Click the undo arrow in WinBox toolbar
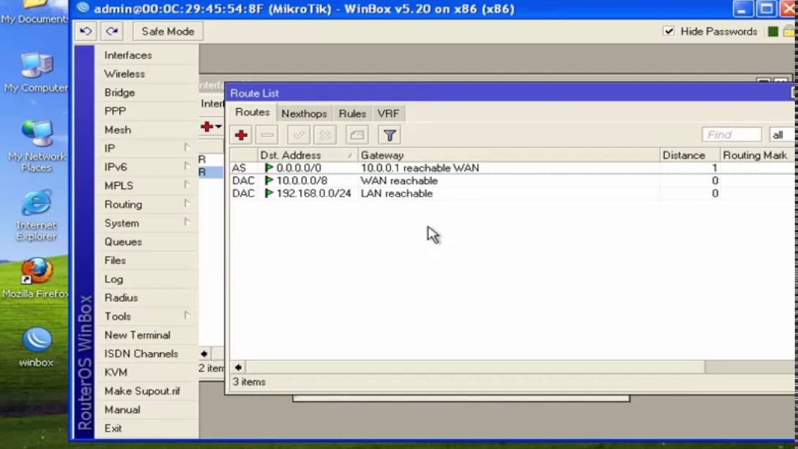This screenshot has height=449, width=798. pos(86,31)
